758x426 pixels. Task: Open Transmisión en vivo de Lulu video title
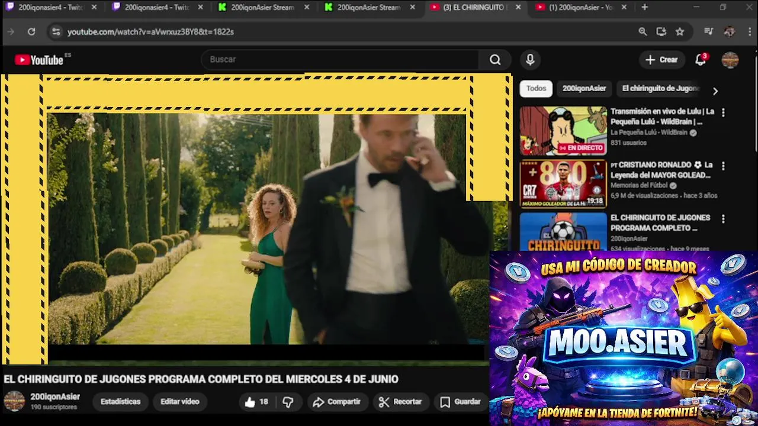coord(662,117)
